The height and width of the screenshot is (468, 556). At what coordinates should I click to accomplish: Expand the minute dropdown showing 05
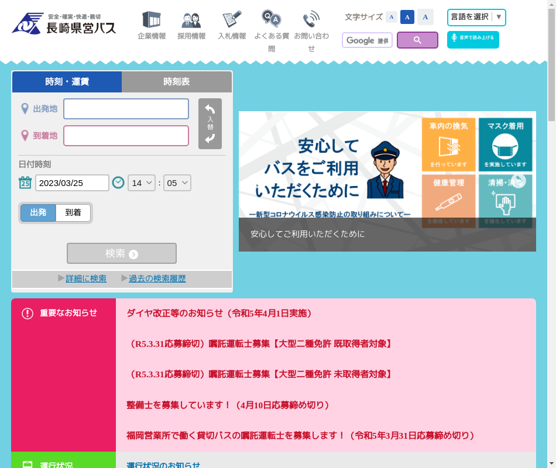(x=177, y=183)
